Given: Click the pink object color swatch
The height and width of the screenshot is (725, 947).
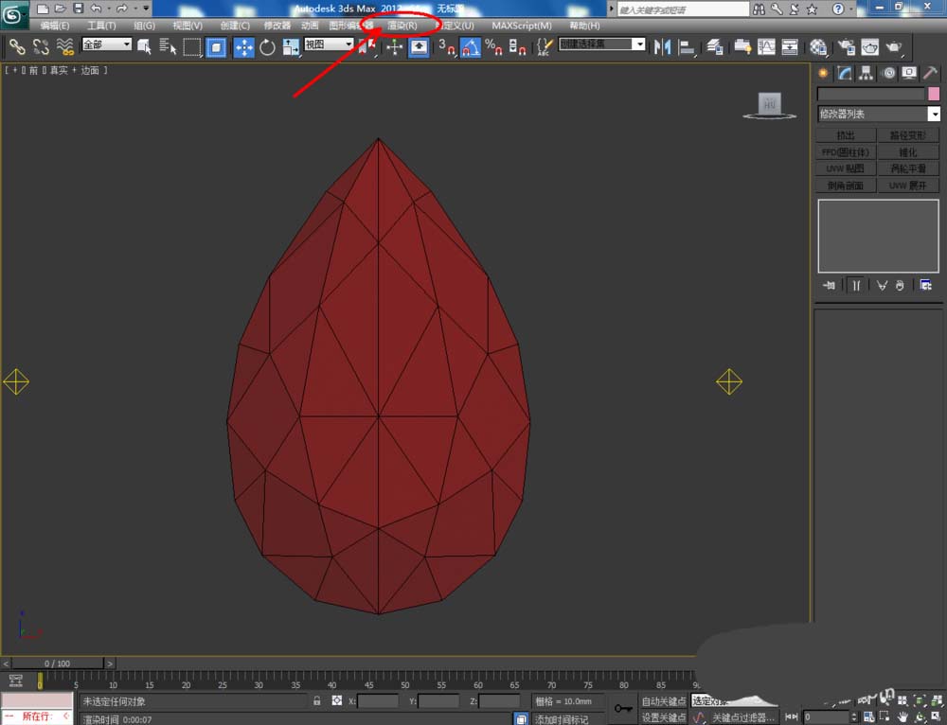Looking at the screenshot, I should tap(934, 94).
